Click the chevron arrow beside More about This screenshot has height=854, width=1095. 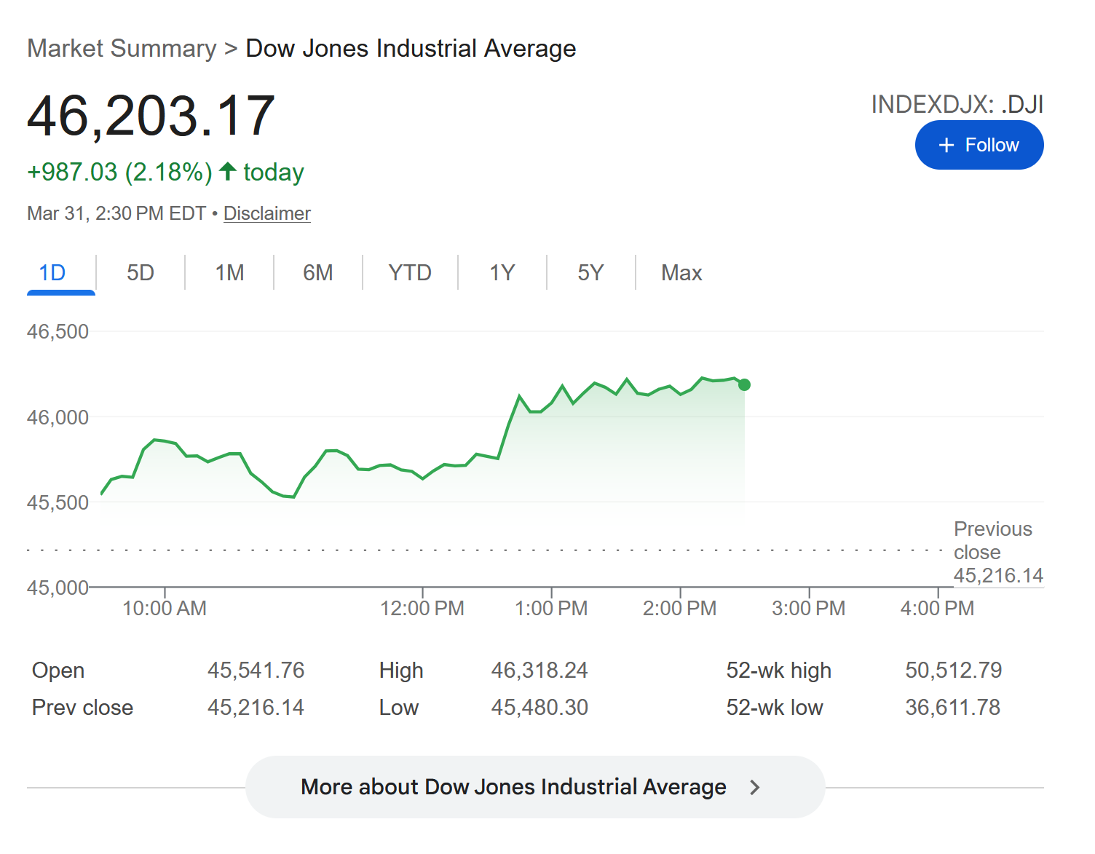point(755,787)
